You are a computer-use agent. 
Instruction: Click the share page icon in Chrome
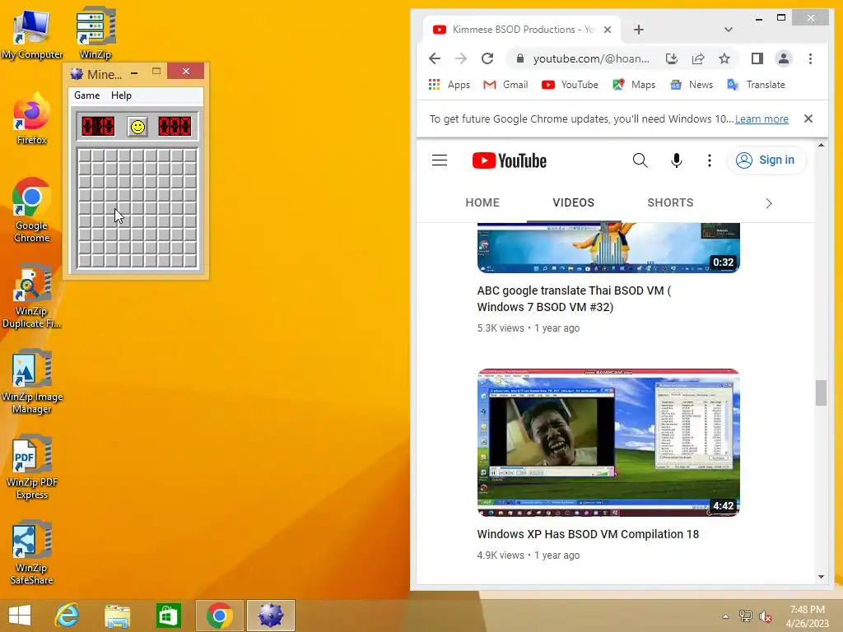click(x=698, y=58)
